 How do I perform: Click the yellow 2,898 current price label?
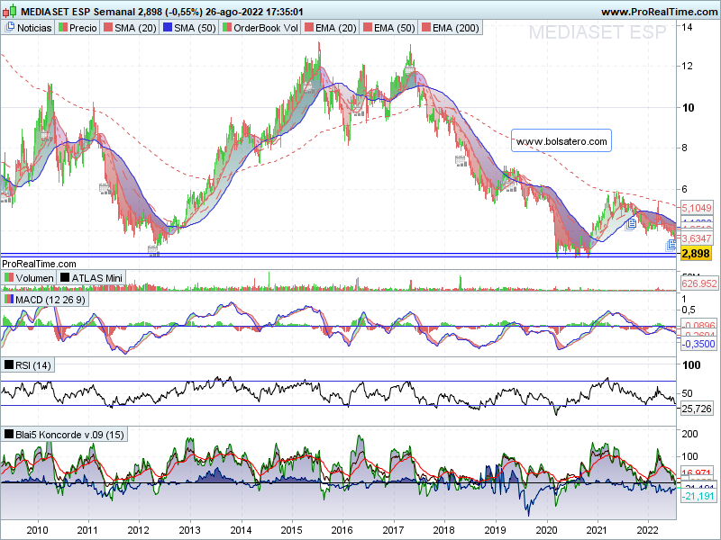[696, 254]
